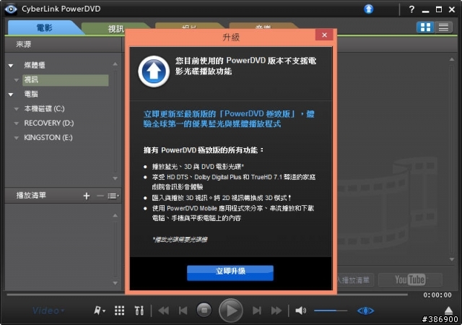462x325 pixels.
Task: Click the upgrade arrow icon in title bar
Action: [x=369, y=9]
